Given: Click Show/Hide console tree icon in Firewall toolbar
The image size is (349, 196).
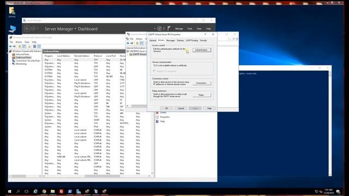Looking at the screenshot, I should (x=24, y=46).
